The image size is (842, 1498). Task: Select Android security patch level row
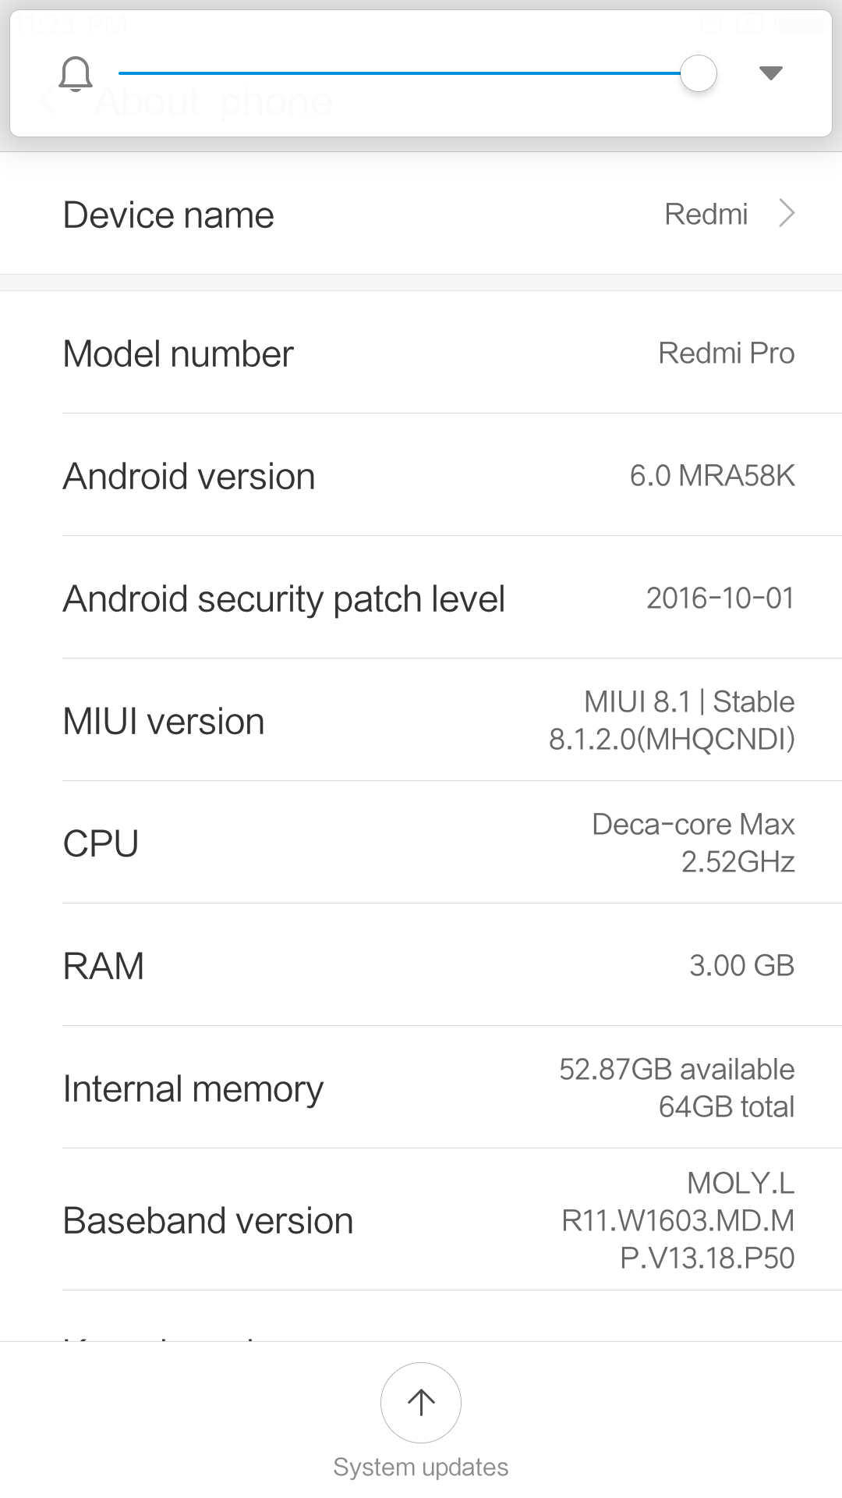point(284,599)
